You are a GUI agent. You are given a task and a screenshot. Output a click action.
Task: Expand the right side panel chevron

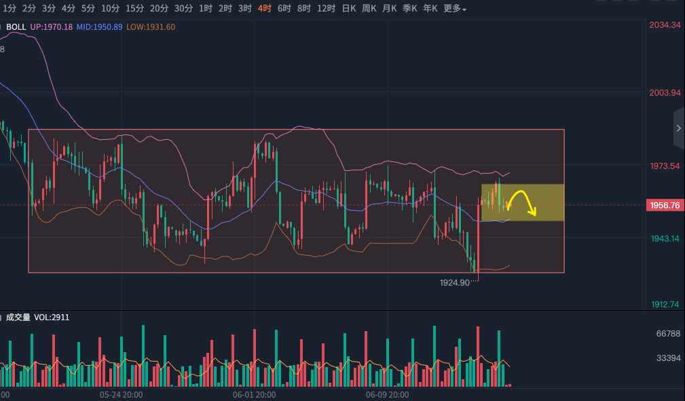[x=678, y=128]
